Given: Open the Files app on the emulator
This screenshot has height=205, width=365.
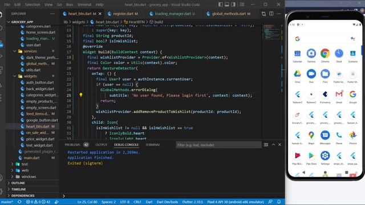Looking at the screenshot, I should pos(325,74).
